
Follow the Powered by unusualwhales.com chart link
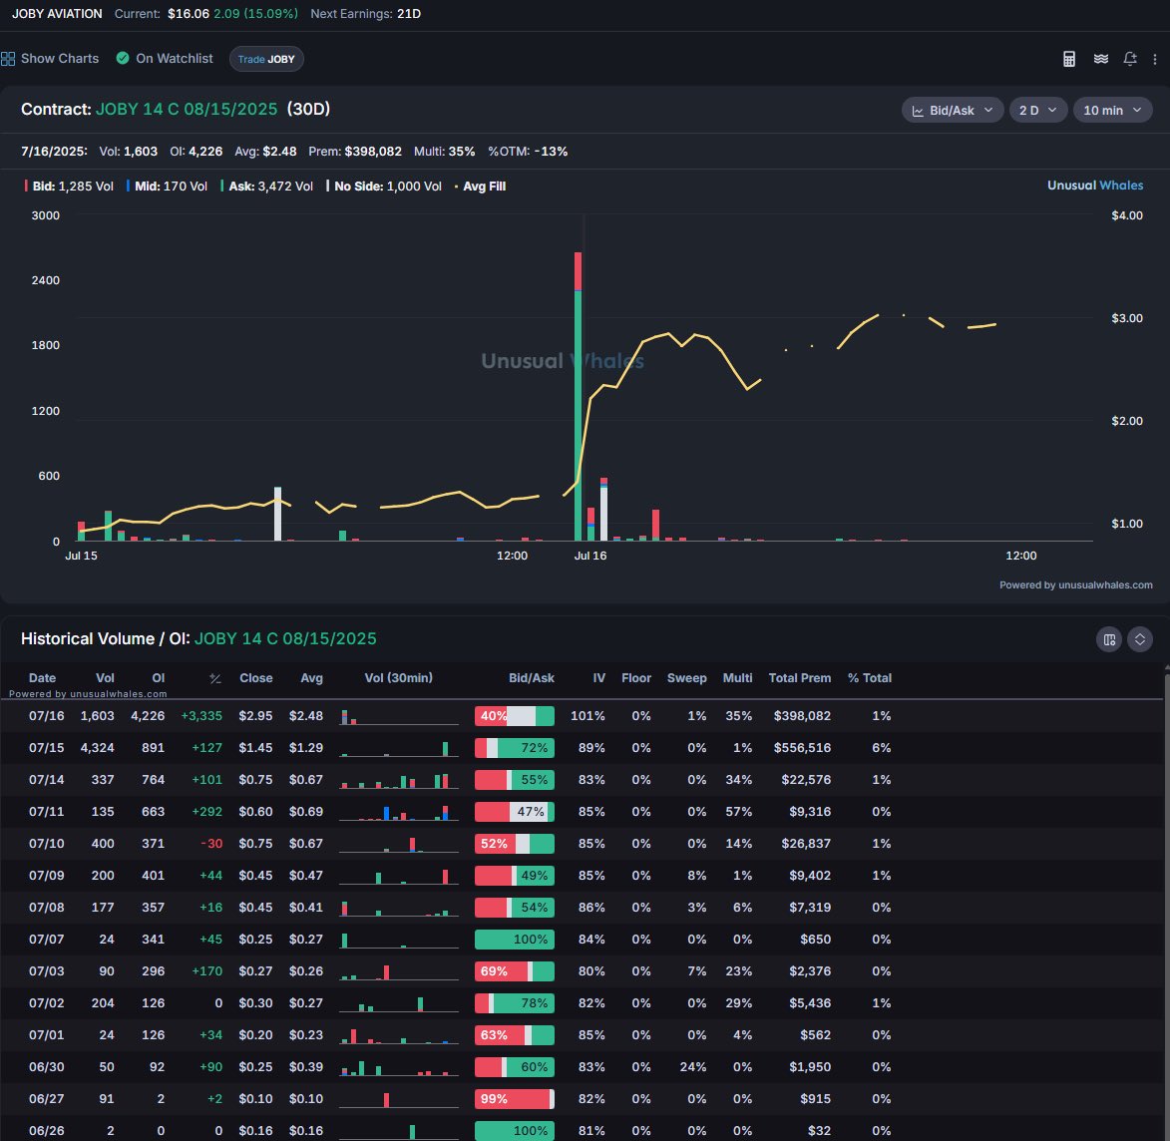click(x=1075, y=585)
